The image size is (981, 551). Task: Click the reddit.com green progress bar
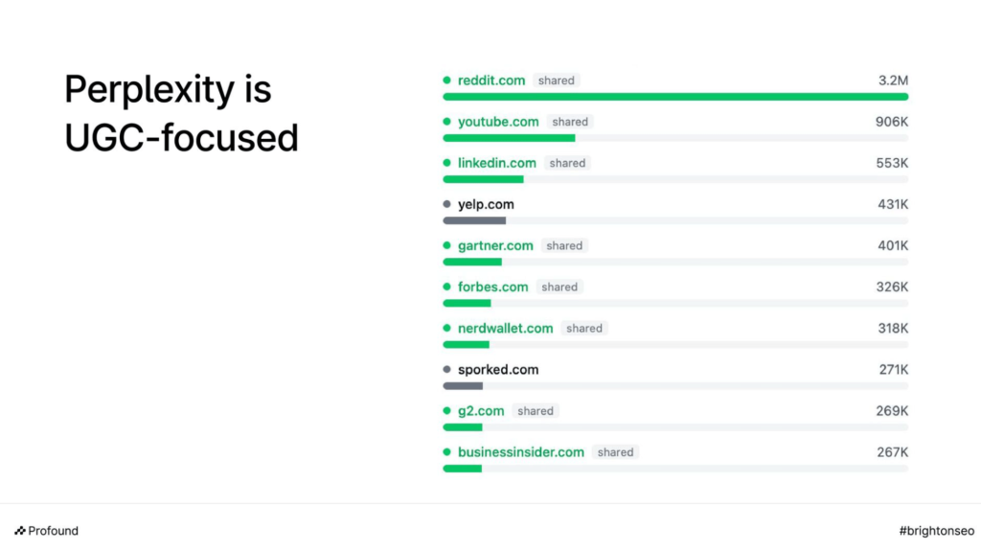tap(675, 97)
